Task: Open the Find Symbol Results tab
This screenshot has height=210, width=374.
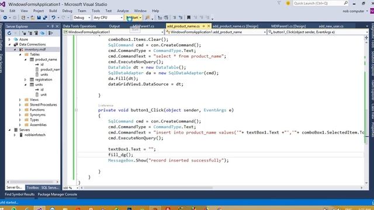Action: pyautogui.click(x=19, y=194)
